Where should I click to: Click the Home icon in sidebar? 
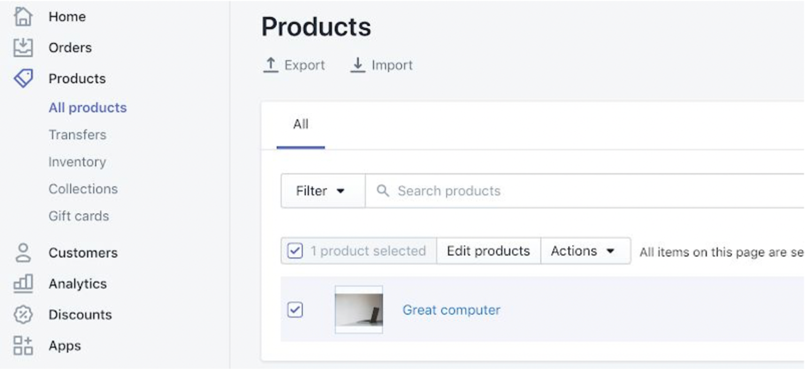click(24, 16)
